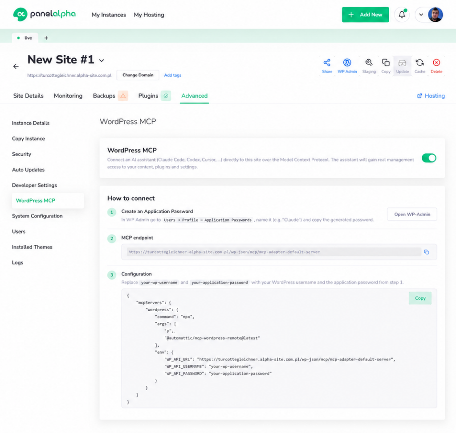Click the PanelAlpha logo

pos(45,14)
